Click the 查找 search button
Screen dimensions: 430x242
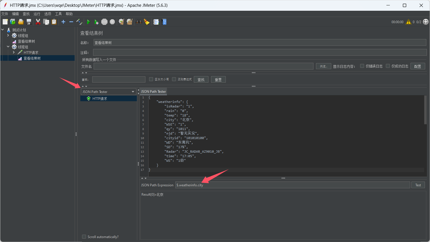tap(201, 79)
